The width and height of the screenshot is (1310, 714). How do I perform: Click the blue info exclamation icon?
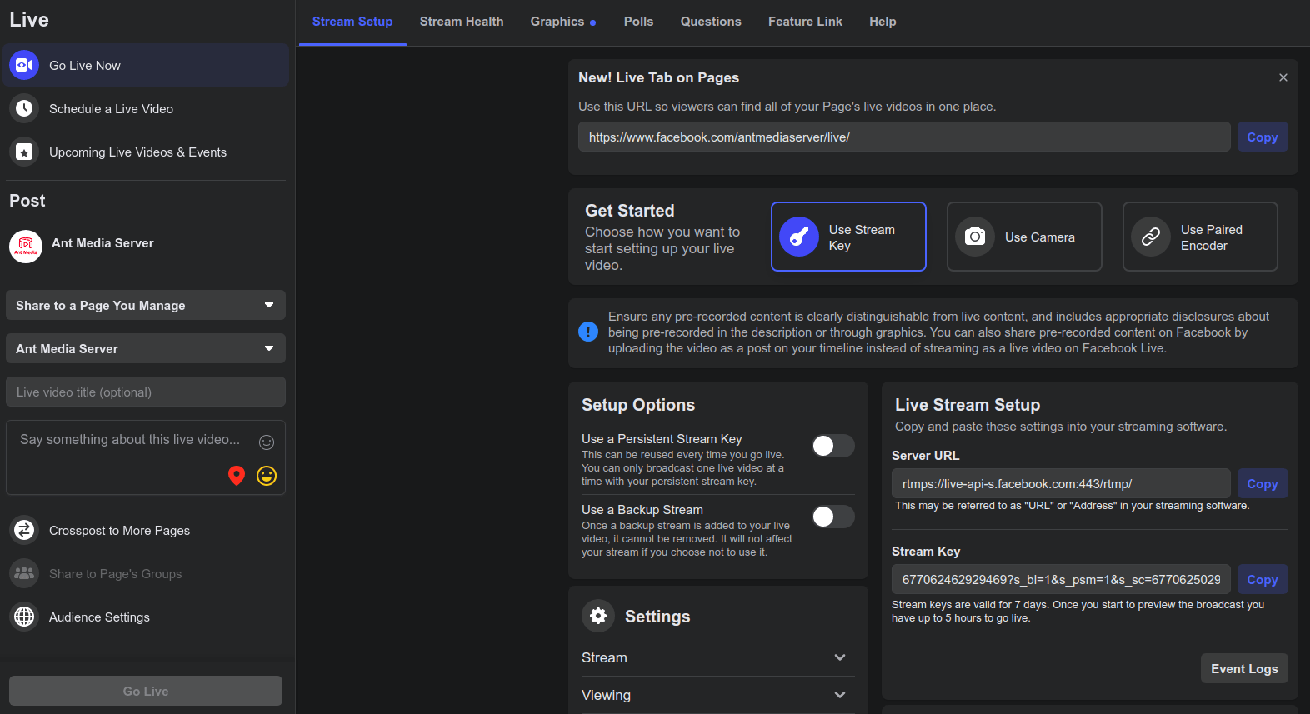(588, 332)
